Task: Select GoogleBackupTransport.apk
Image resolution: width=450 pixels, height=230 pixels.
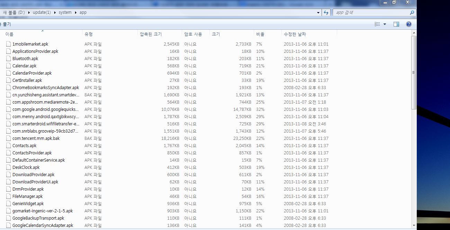Action: click(x=38, y=218)
